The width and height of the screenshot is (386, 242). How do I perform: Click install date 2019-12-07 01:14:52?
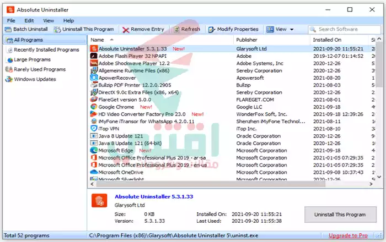pyautogui.click(x=338, y=56)
